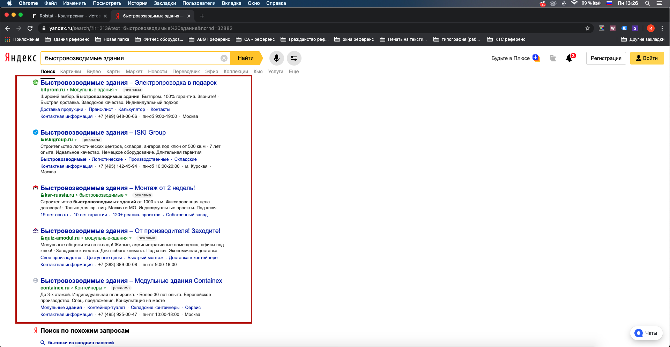Open КТС референс bookmarks folder

pyautogui.click(x=506, y=39)
